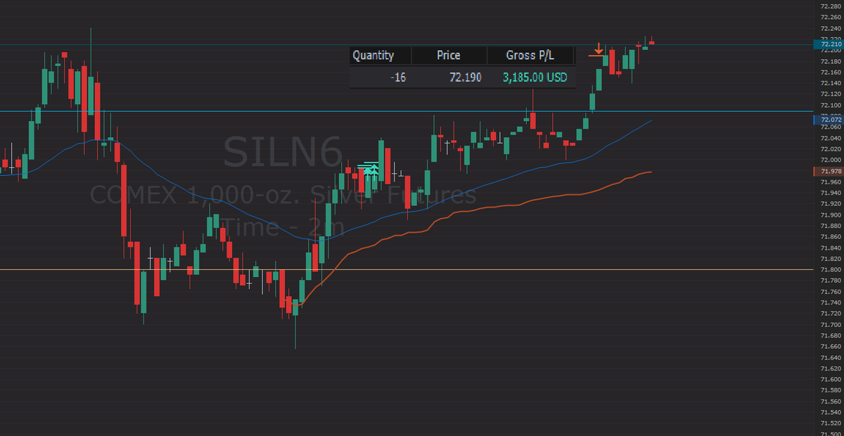844x436 pixels.
Task: Click the orange sell arrow execution marker
Action: point(598,49)
